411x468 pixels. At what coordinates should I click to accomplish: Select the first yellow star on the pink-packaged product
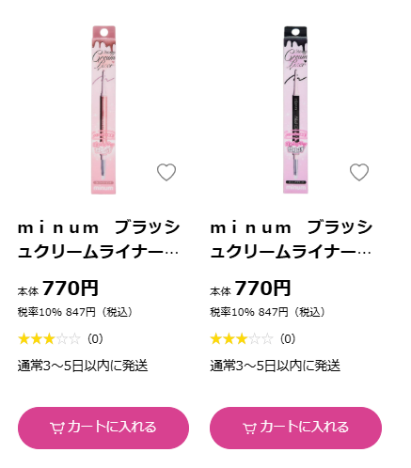(x=24, y=339)
